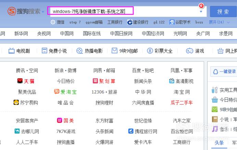Open the 微信 quick link
237x150 pixels.
click(61, 22)
